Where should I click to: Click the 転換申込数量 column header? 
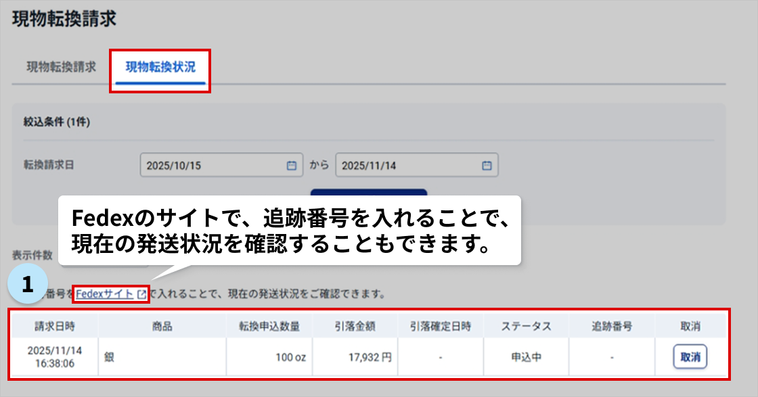click(x=269, y=326)
